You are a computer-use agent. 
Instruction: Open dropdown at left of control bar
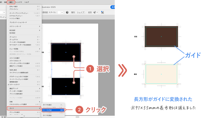click(x=4, y=12)
